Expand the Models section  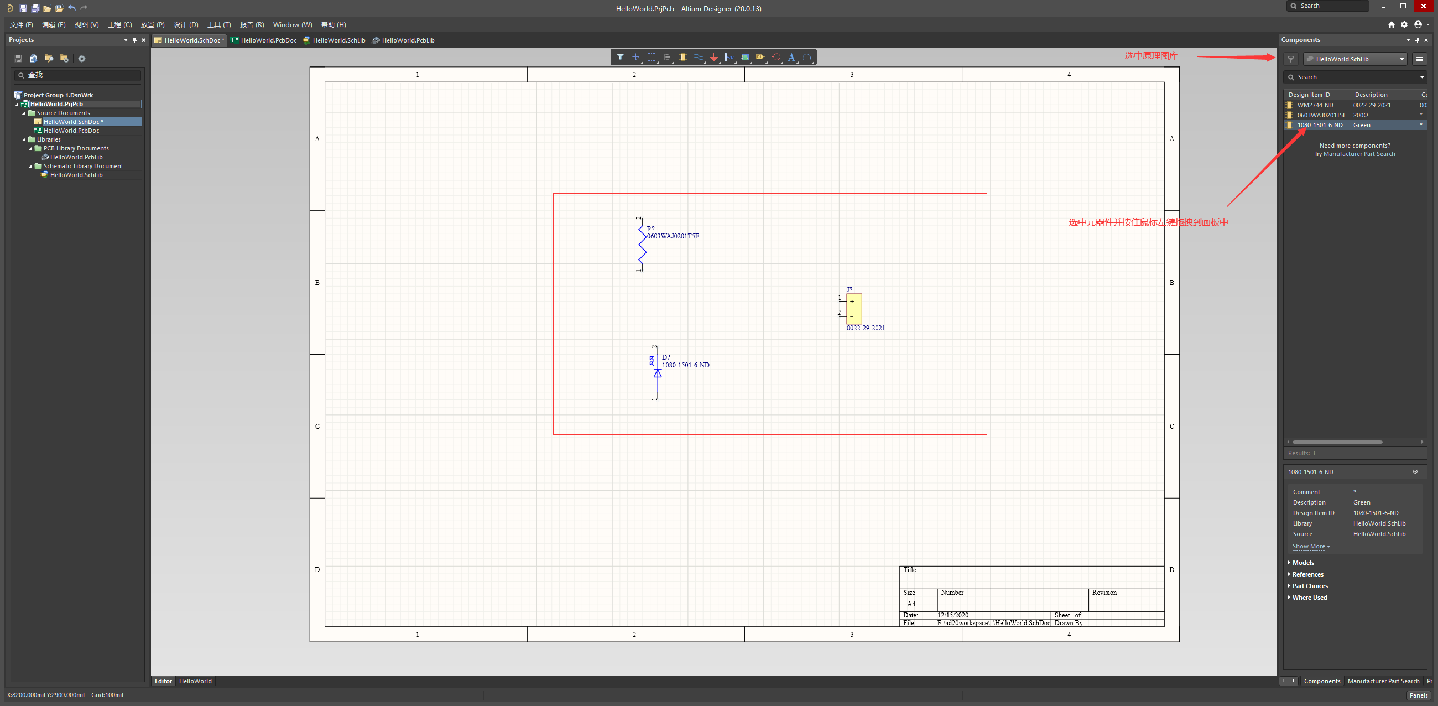tap(1303, 563)
